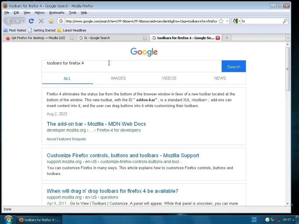The width and height of the screenshot is (299, 224).
Task: Click the EN language indicator in tray
Action: click(x=254, y=220)
